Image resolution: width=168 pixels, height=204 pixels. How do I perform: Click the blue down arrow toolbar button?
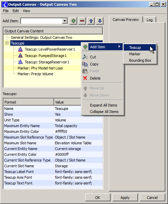100,21
